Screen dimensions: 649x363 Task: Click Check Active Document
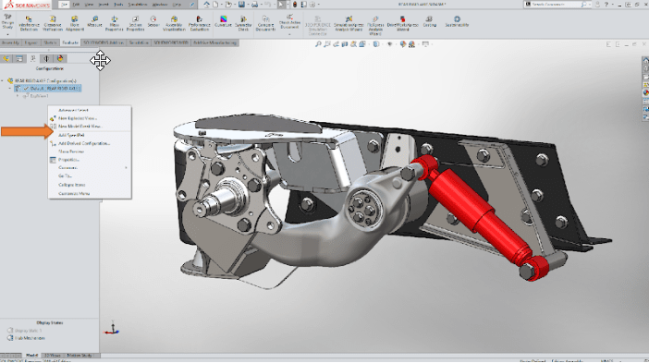tap(289, 21)
